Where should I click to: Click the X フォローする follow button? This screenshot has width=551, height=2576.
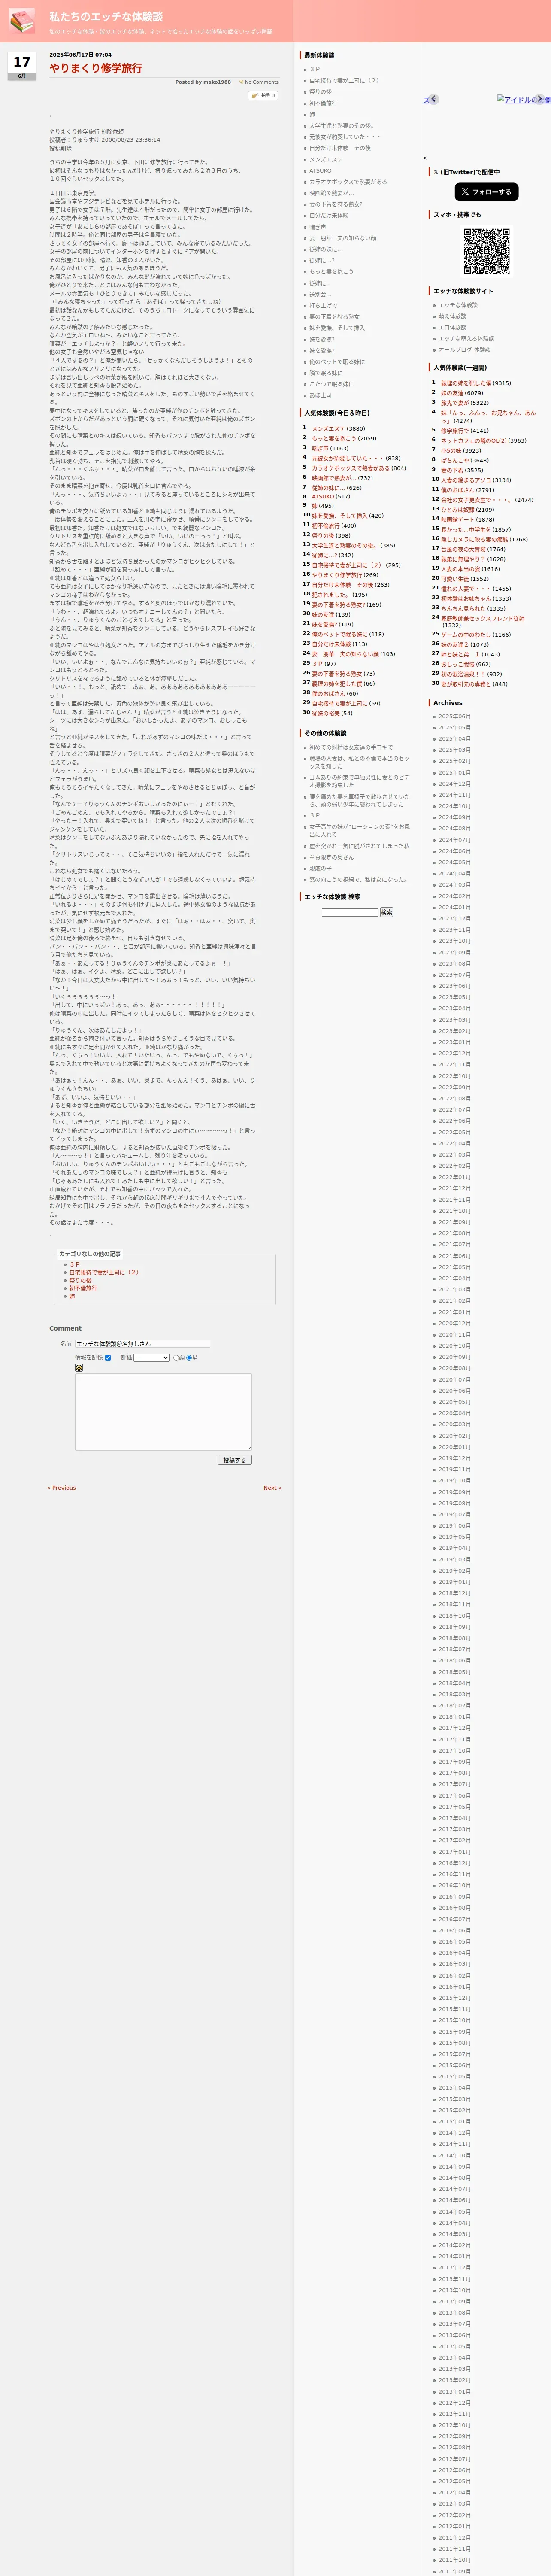486,192
